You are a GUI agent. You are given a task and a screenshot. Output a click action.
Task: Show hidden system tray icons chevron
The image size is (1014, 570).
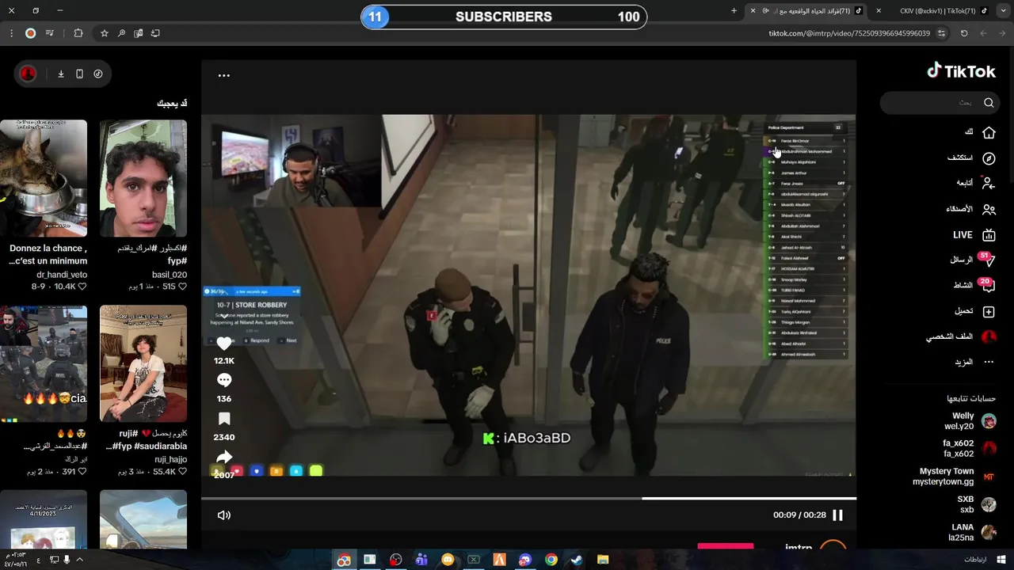click(x=79, y=560)
